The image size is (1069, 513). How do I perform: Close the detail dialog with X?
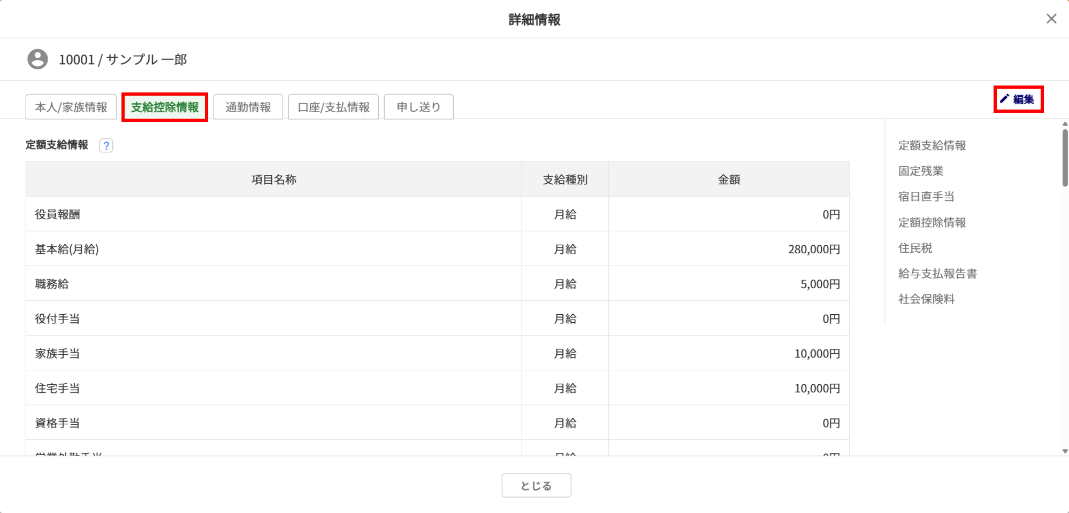point(1051,19)
